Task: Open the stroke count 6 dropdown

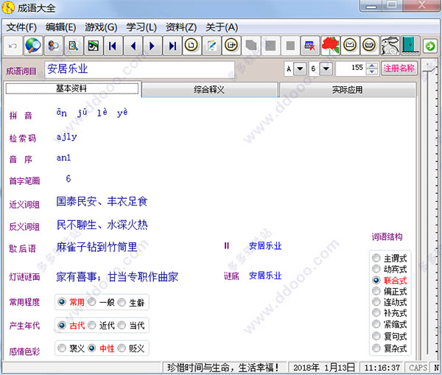Action: click(x=326, y=69)
